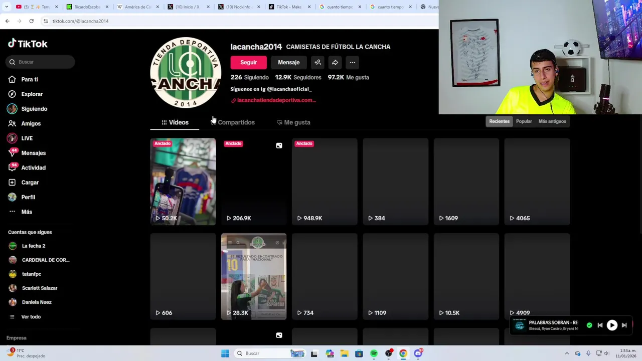Viewport: 642px width, 361px height.
Task: Open the video with 28.3K views
Action: (254, 276)
